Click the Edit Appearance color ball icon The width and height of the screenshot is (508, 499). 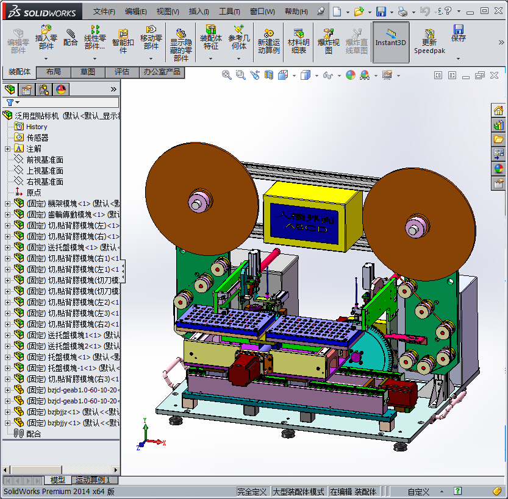click(350, 75)
